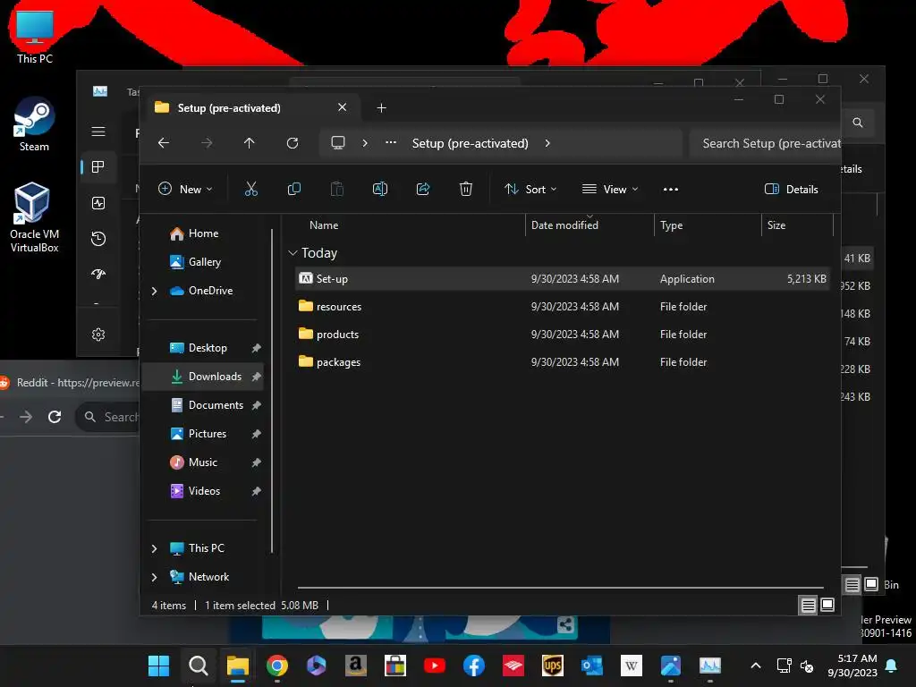Close the Setup (pre-activated) tab
Image resolution: width=916 pixels, height=687 pixels.
tap(343, 107)
